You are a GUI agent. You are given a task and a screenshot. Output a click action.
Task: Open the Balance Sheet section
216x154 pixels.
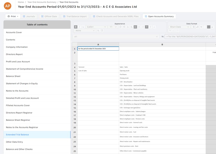(x=13, y=76)
